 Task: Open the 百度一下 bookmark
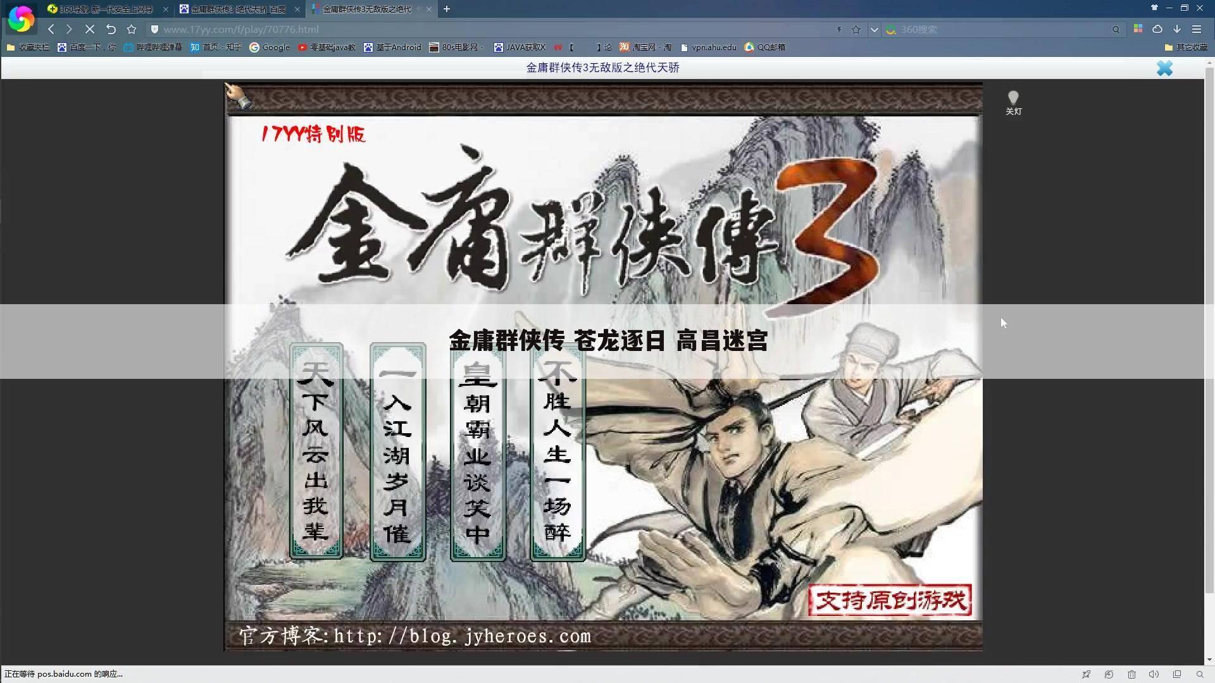pyautogui.click(x=87, y=47)
